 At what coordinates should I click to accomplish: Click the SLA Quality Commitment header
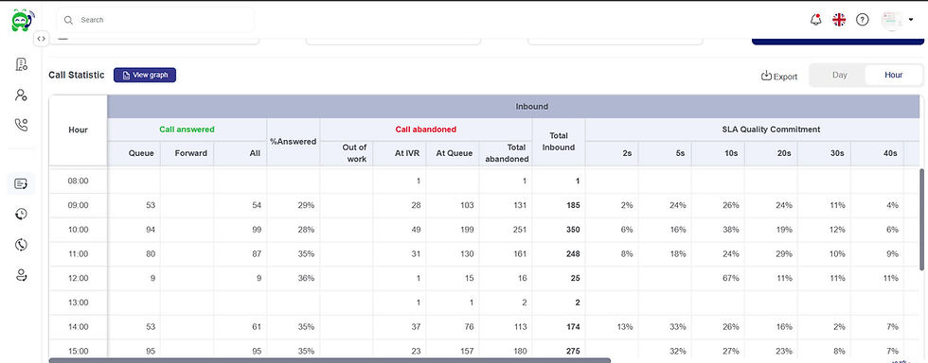[x=772, y=130]
